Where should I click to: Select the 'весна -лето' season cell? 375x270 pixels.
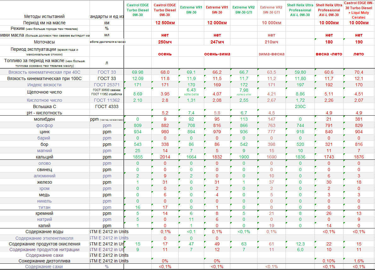point(329,54)
